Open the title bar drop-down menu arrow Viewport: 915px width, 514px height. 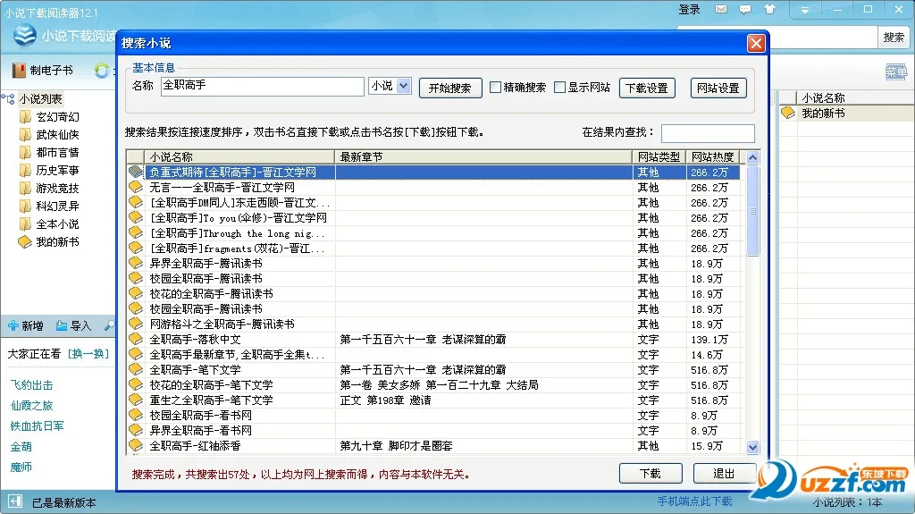tap(805, 10)
